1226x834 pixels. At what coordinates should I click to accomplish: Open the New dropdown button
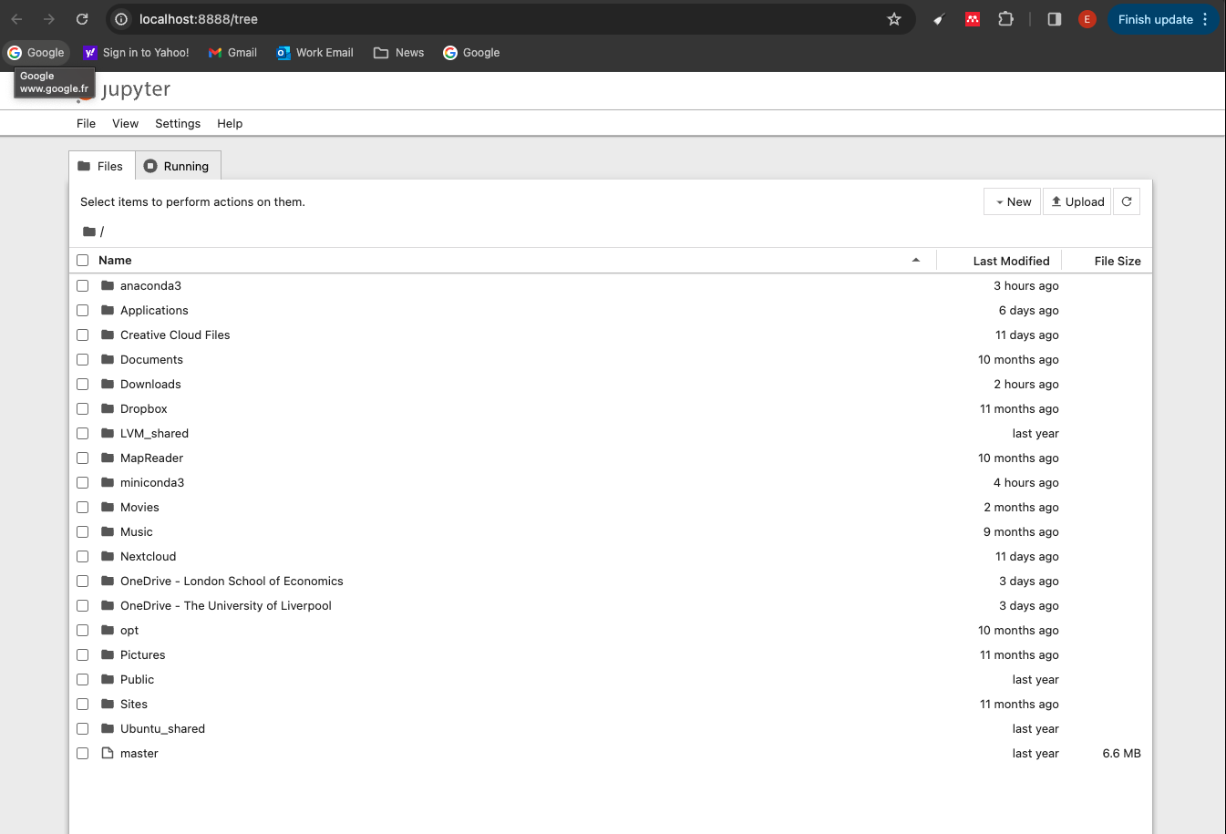pyautogui.click(x=1013, y=201)
